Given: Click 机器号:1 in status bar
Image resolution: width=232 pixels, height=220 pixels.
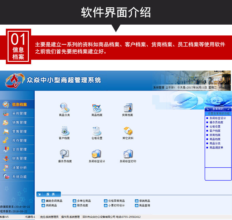Looking at the screenshot, I should pos(30,217).
